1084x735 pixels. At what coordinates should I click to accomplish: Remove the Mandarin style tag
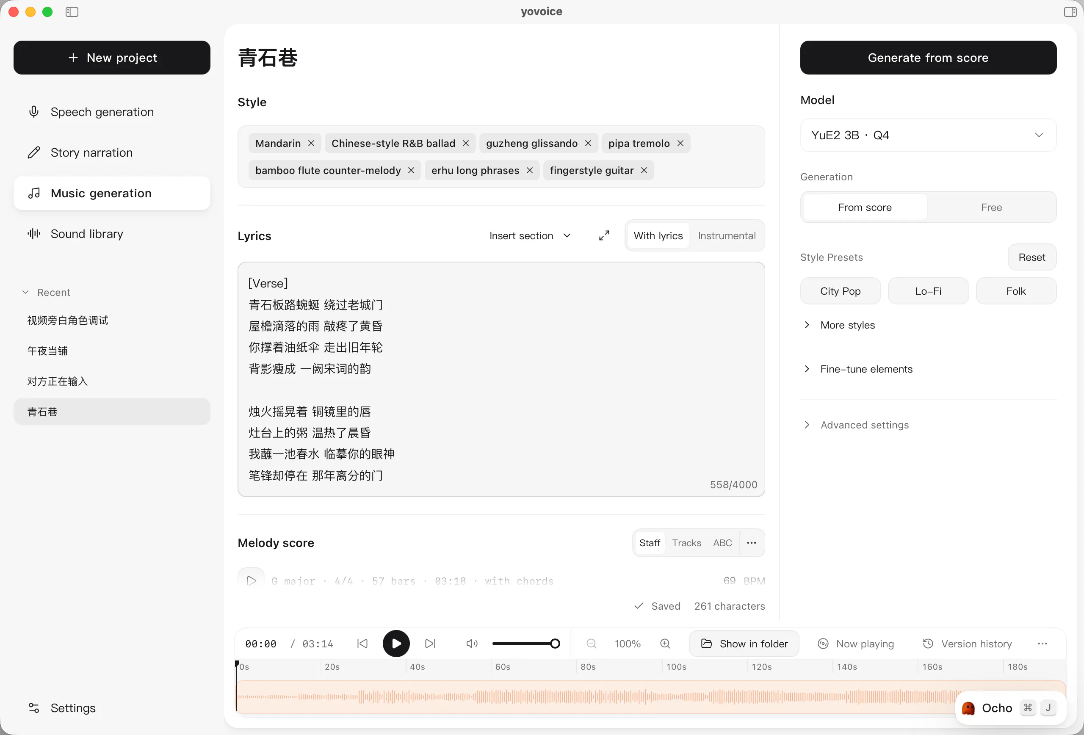coord(311,143)
